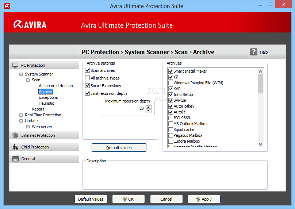Toggle Smart Install Maker archive checkbox

pos(171,71)
